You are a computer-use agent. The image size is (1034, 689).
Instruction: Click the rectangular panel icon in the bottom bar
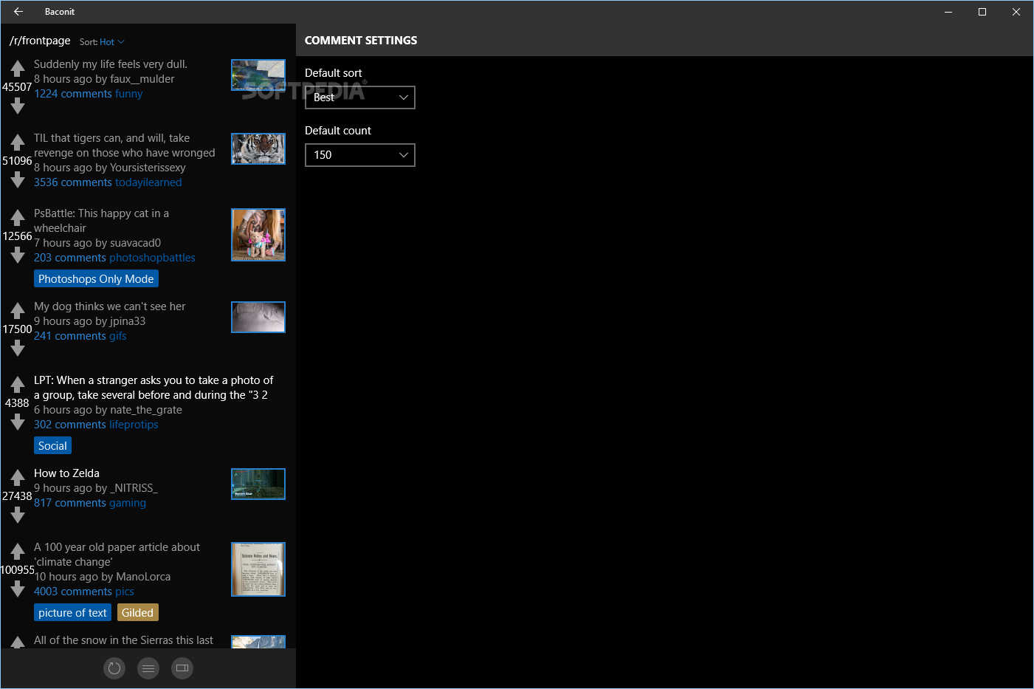click(182, 668)
